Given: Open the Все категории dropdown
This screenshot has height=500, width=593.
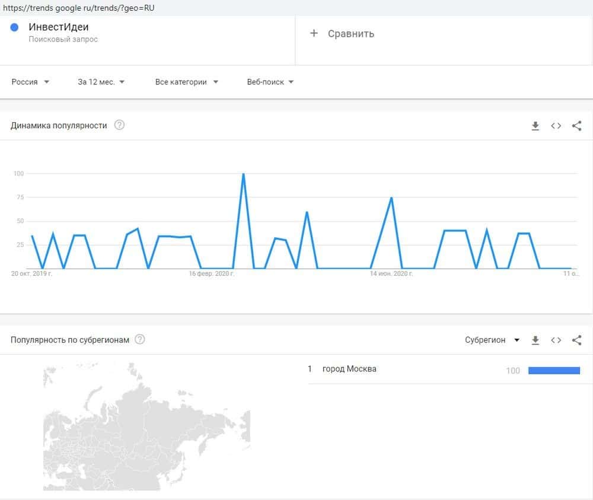Looking at the screenshot, I should pyautogui.click(x=186, y=82).
